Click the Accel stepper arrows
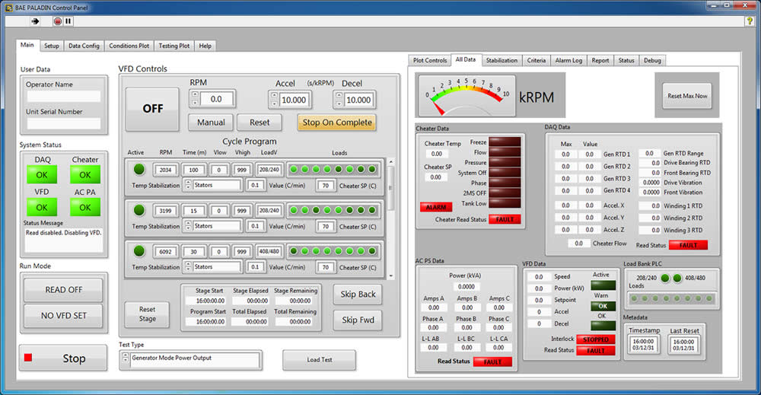761x395 pixels. click(x=274, y=100)
